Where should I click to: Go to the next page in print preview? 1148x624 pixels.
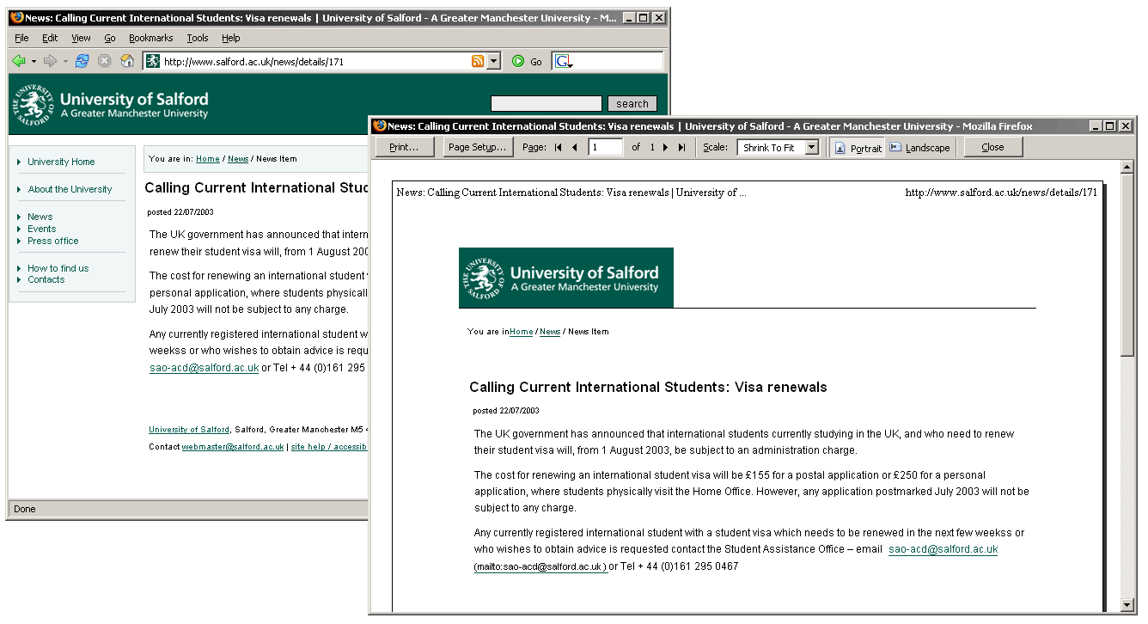click(x=665, y=148)
